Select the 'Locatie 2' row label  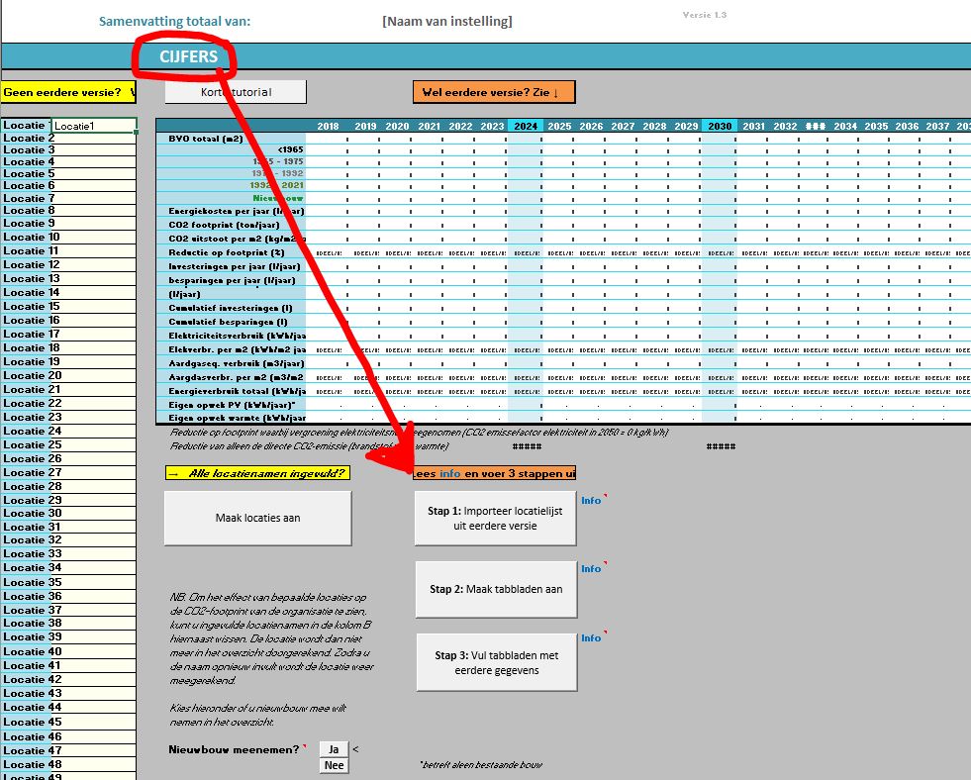tap(29, 138)
